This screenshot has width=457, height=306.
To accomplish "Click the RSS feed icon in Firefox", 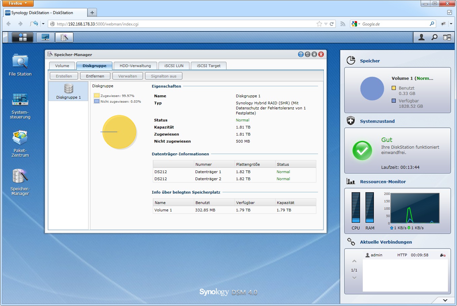I will tap(343, 24).
